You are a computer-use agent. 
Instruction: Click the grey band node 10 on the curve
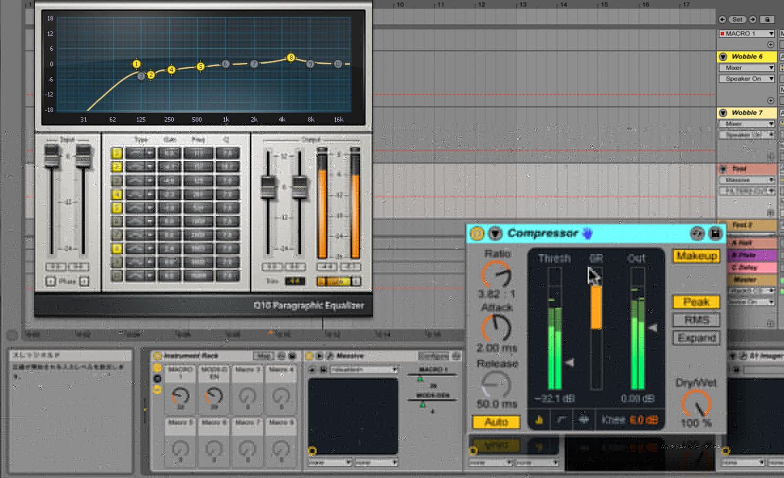[x=338, y=64]
